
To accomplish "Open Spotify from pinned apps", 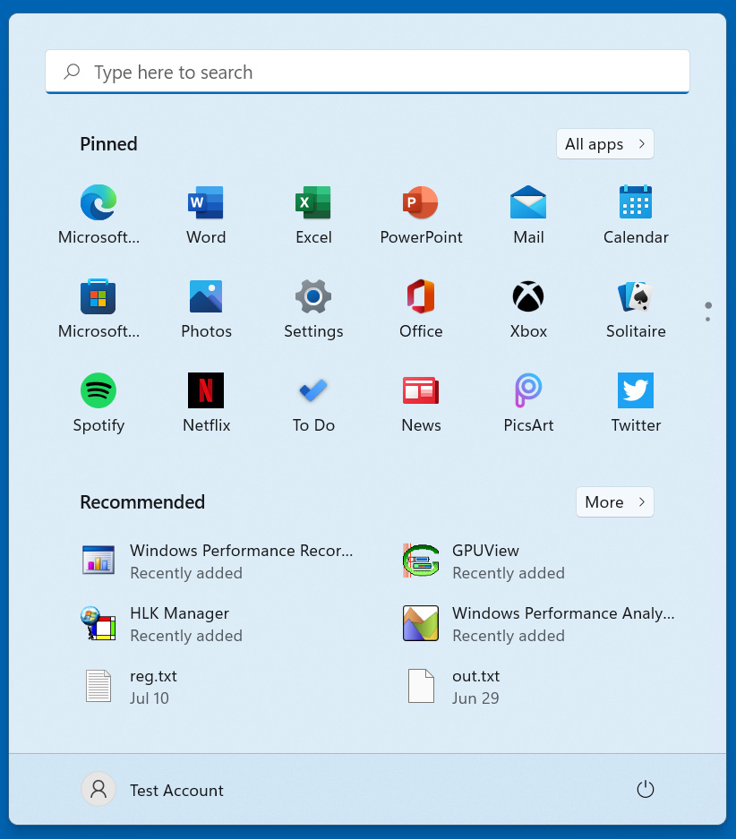I will click(98, 402).
